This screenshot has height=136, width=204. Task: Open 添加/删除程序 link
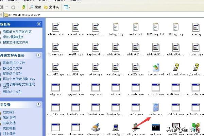13,37
